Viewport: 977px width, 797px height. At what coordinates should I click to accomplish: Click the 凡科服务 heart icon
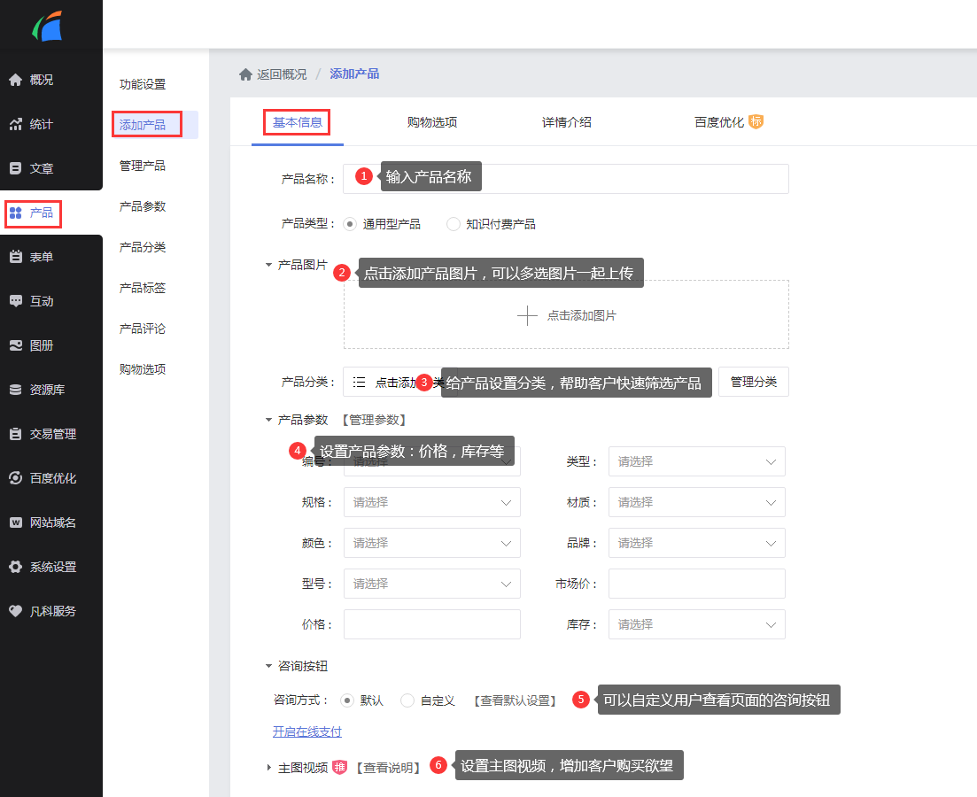[x=15, y=611]
